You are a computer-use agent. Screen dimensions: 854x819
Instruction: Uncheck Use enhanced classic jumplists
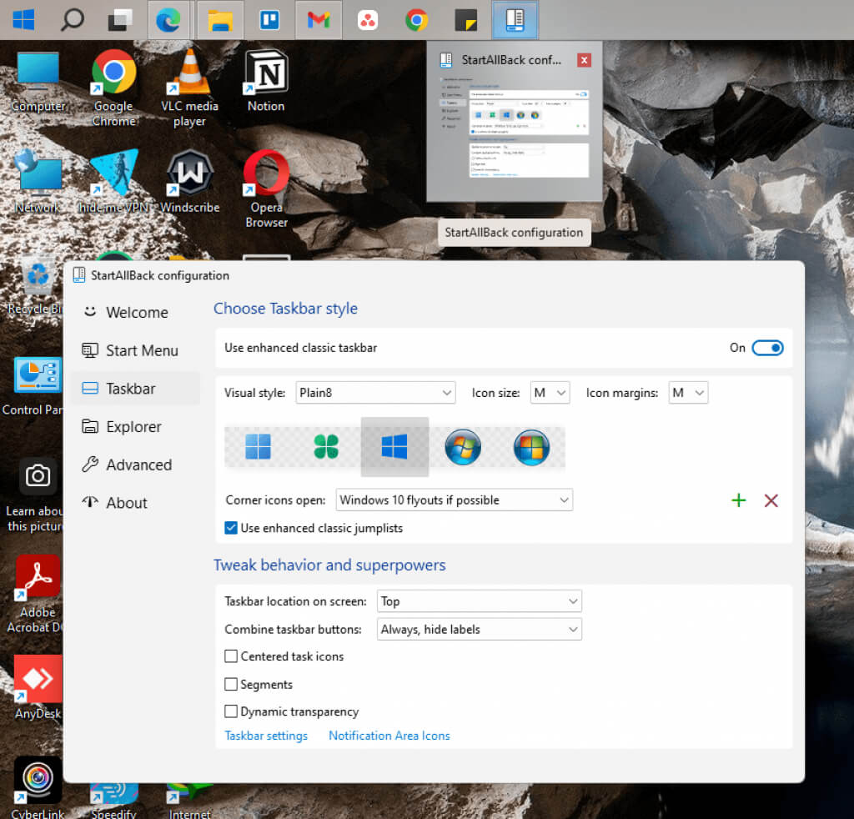click(231, 528)
